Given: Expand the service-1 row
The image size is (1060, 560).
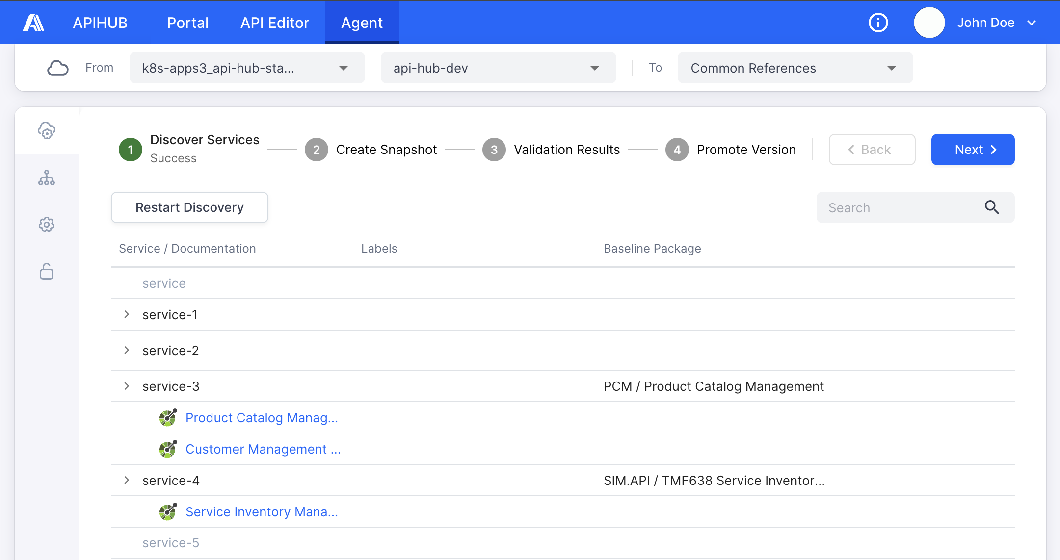Looking at the screenshot, I should pyautogui.click(x=127, y=314).
